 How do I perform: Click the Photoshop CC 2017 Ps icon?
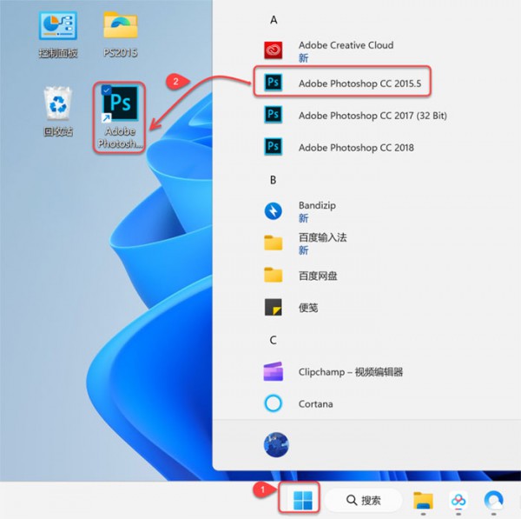coord(274,115)
